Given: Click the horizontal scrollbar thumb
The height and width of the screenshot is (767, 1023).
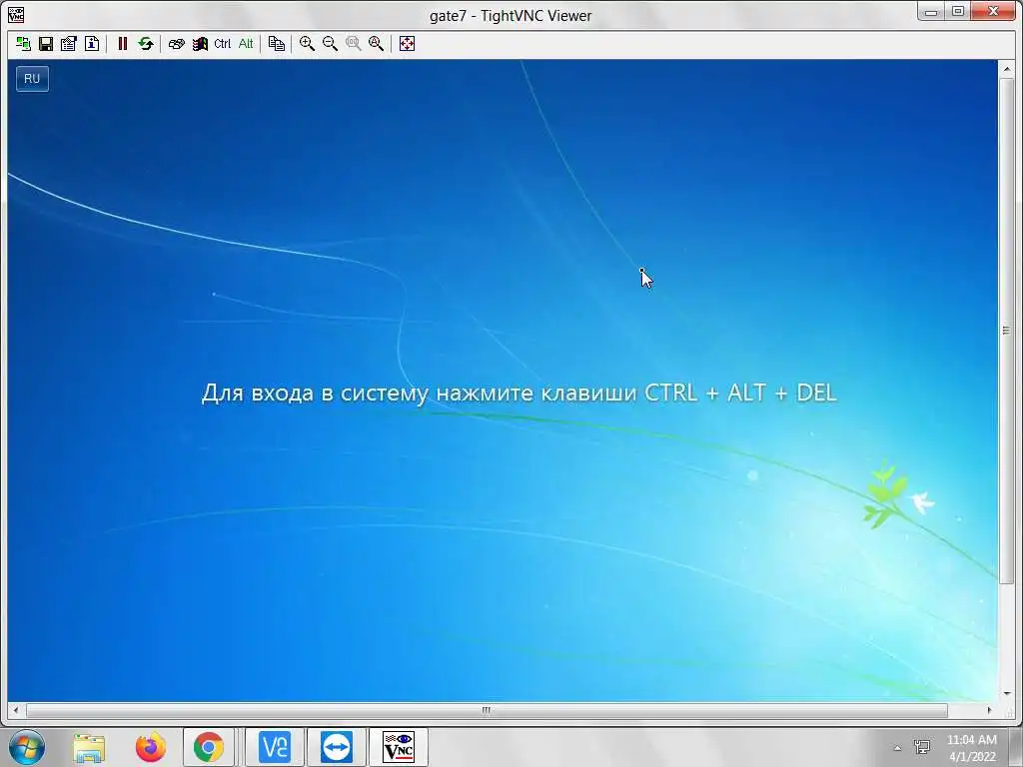Looking at the screenshot, I should [x=487, y=710].
